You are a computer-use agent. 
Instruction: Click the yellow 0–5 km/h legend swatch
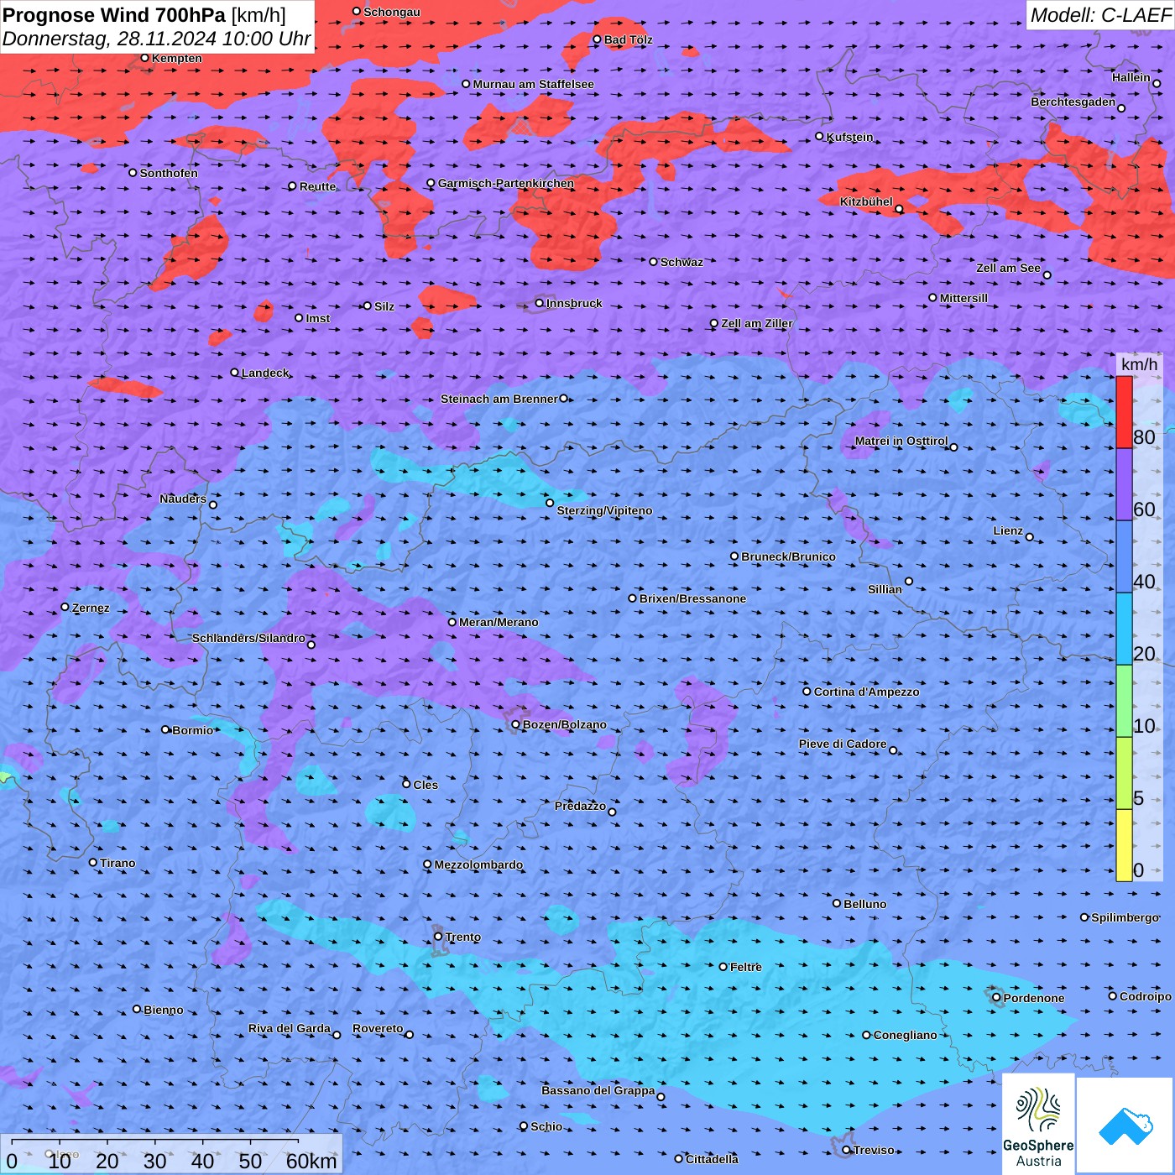[x=1124, y=845]
